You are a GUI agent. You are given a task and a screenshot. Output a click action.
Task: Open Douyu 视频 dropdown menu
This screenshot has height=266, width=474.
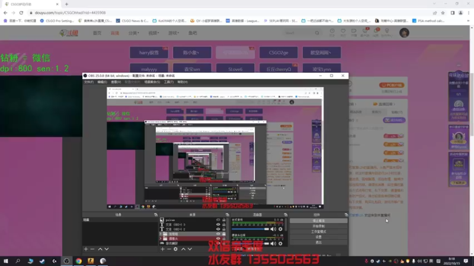pos(153,33)
